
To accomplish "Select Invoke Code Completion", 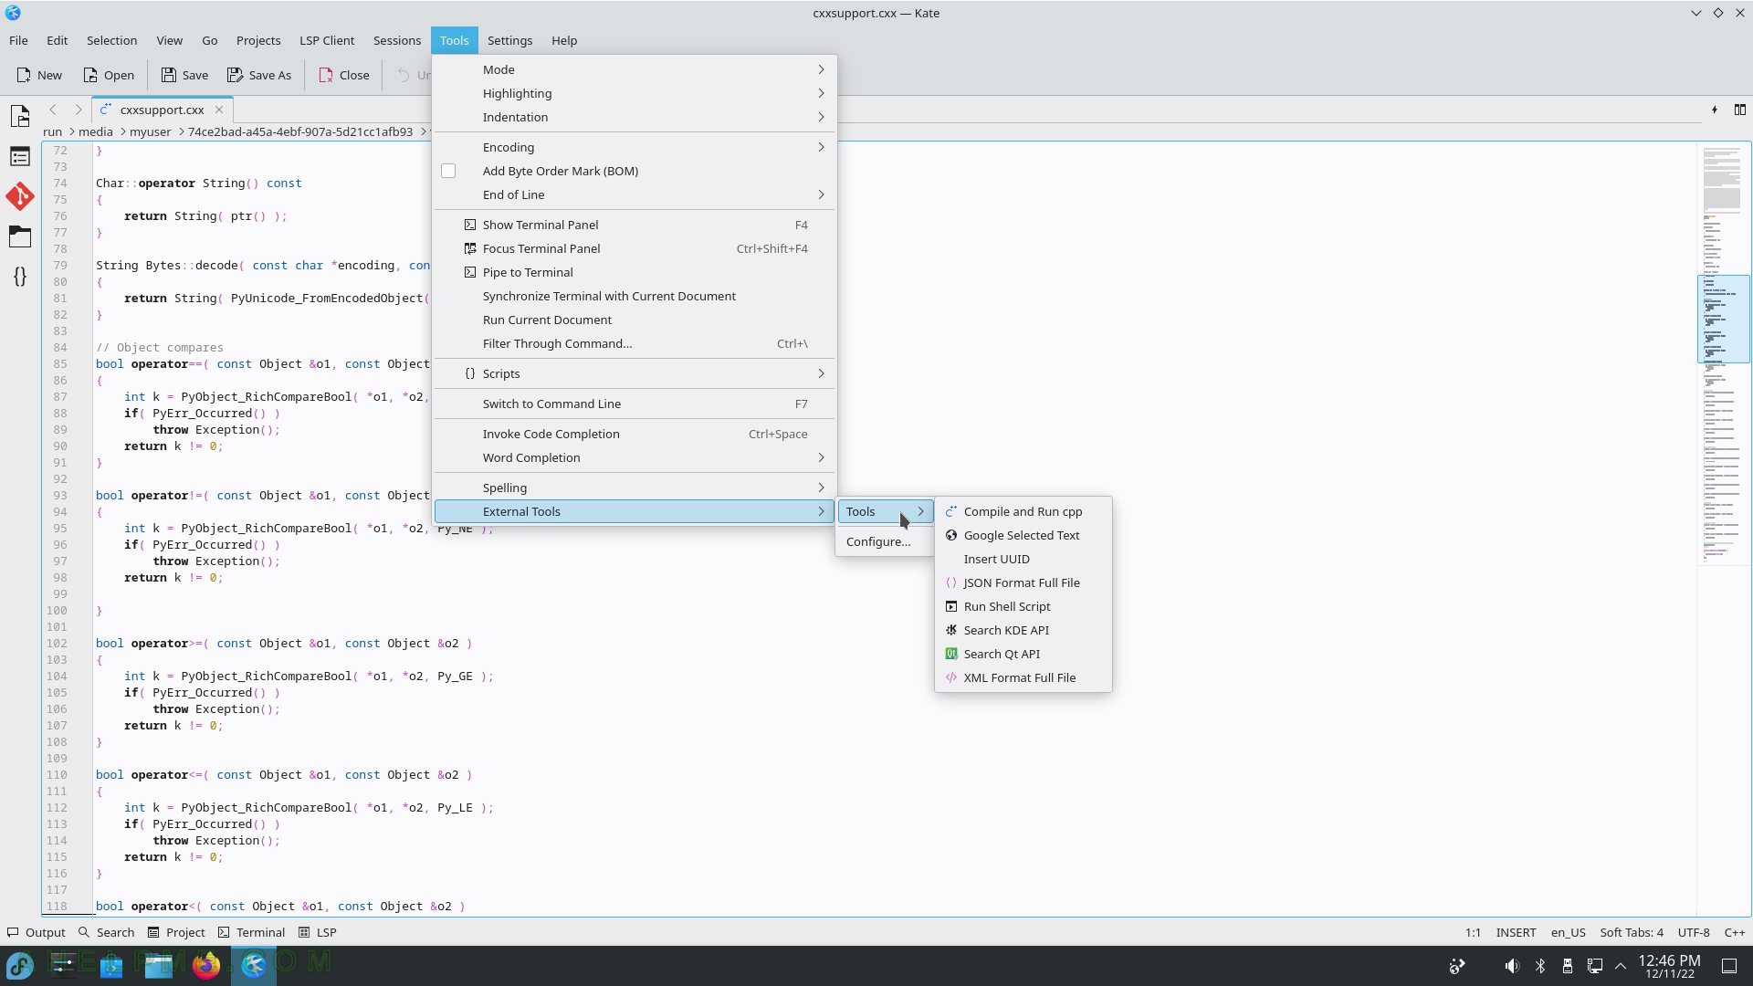I will pyautogui.click(x=635, y=434).
